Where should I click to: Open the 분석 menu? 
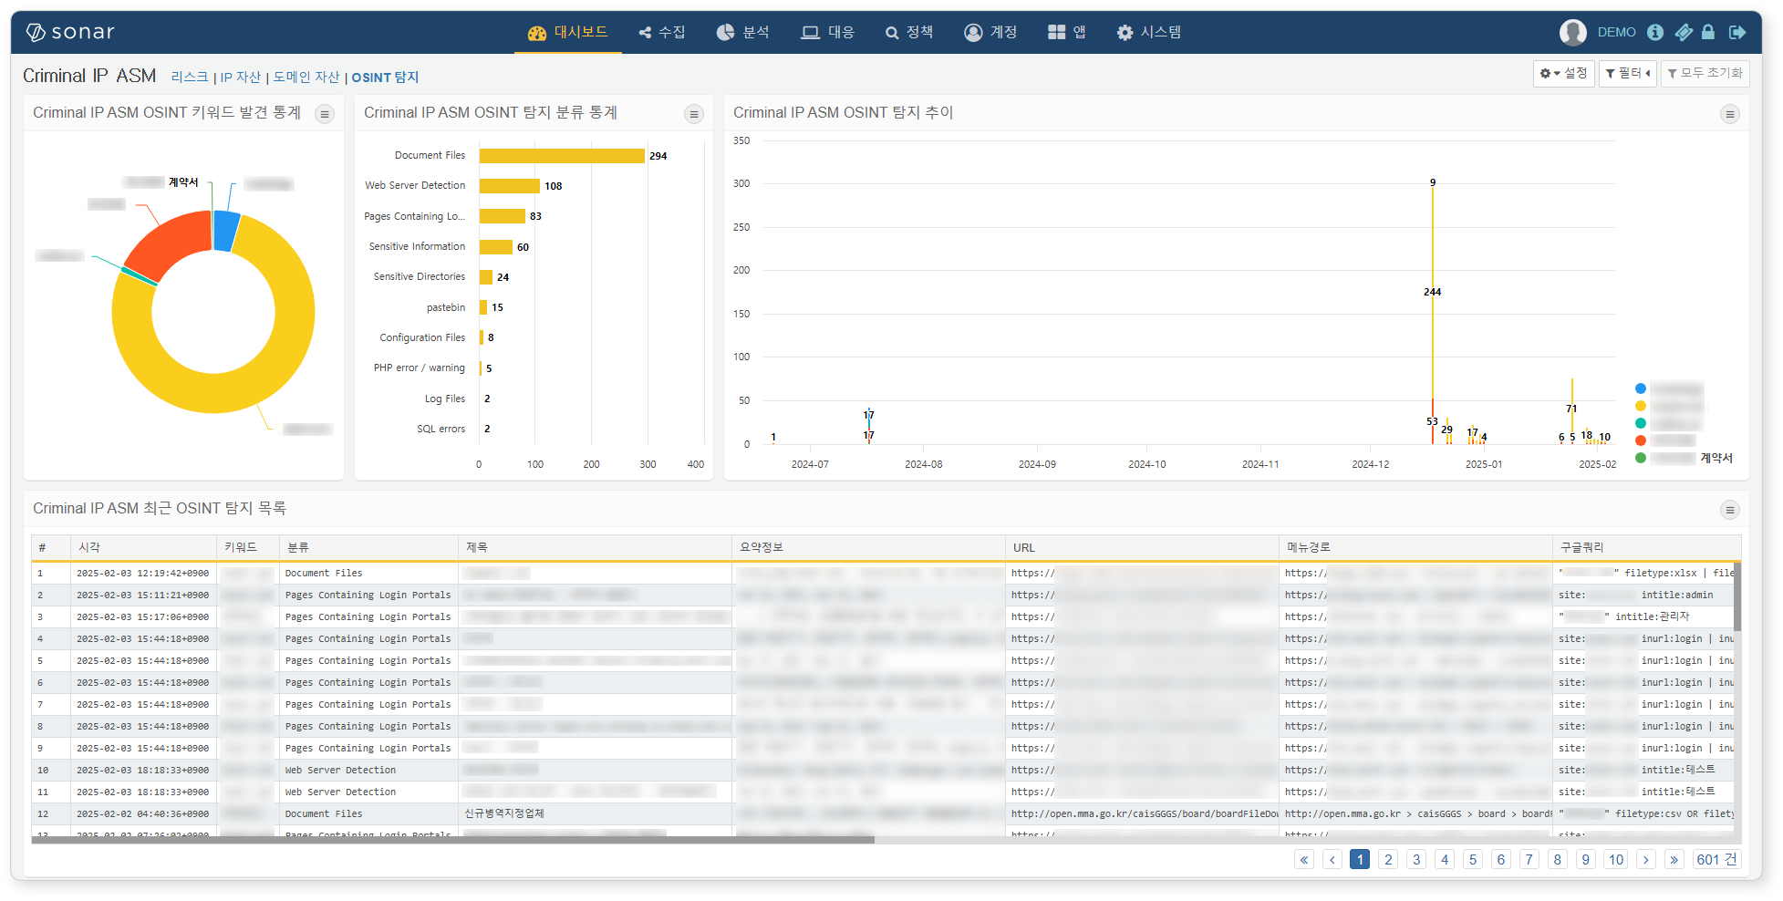[x=743, y=32]
